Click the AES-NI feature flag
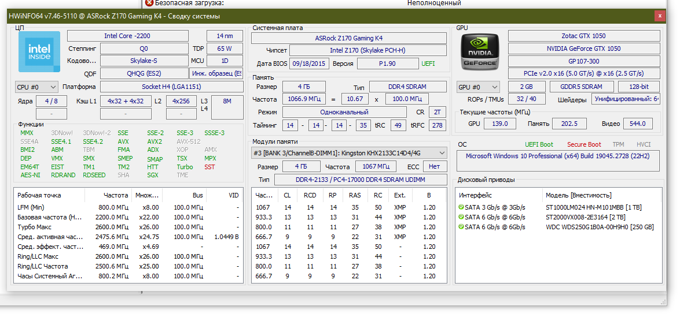 (x=30, y=175)
